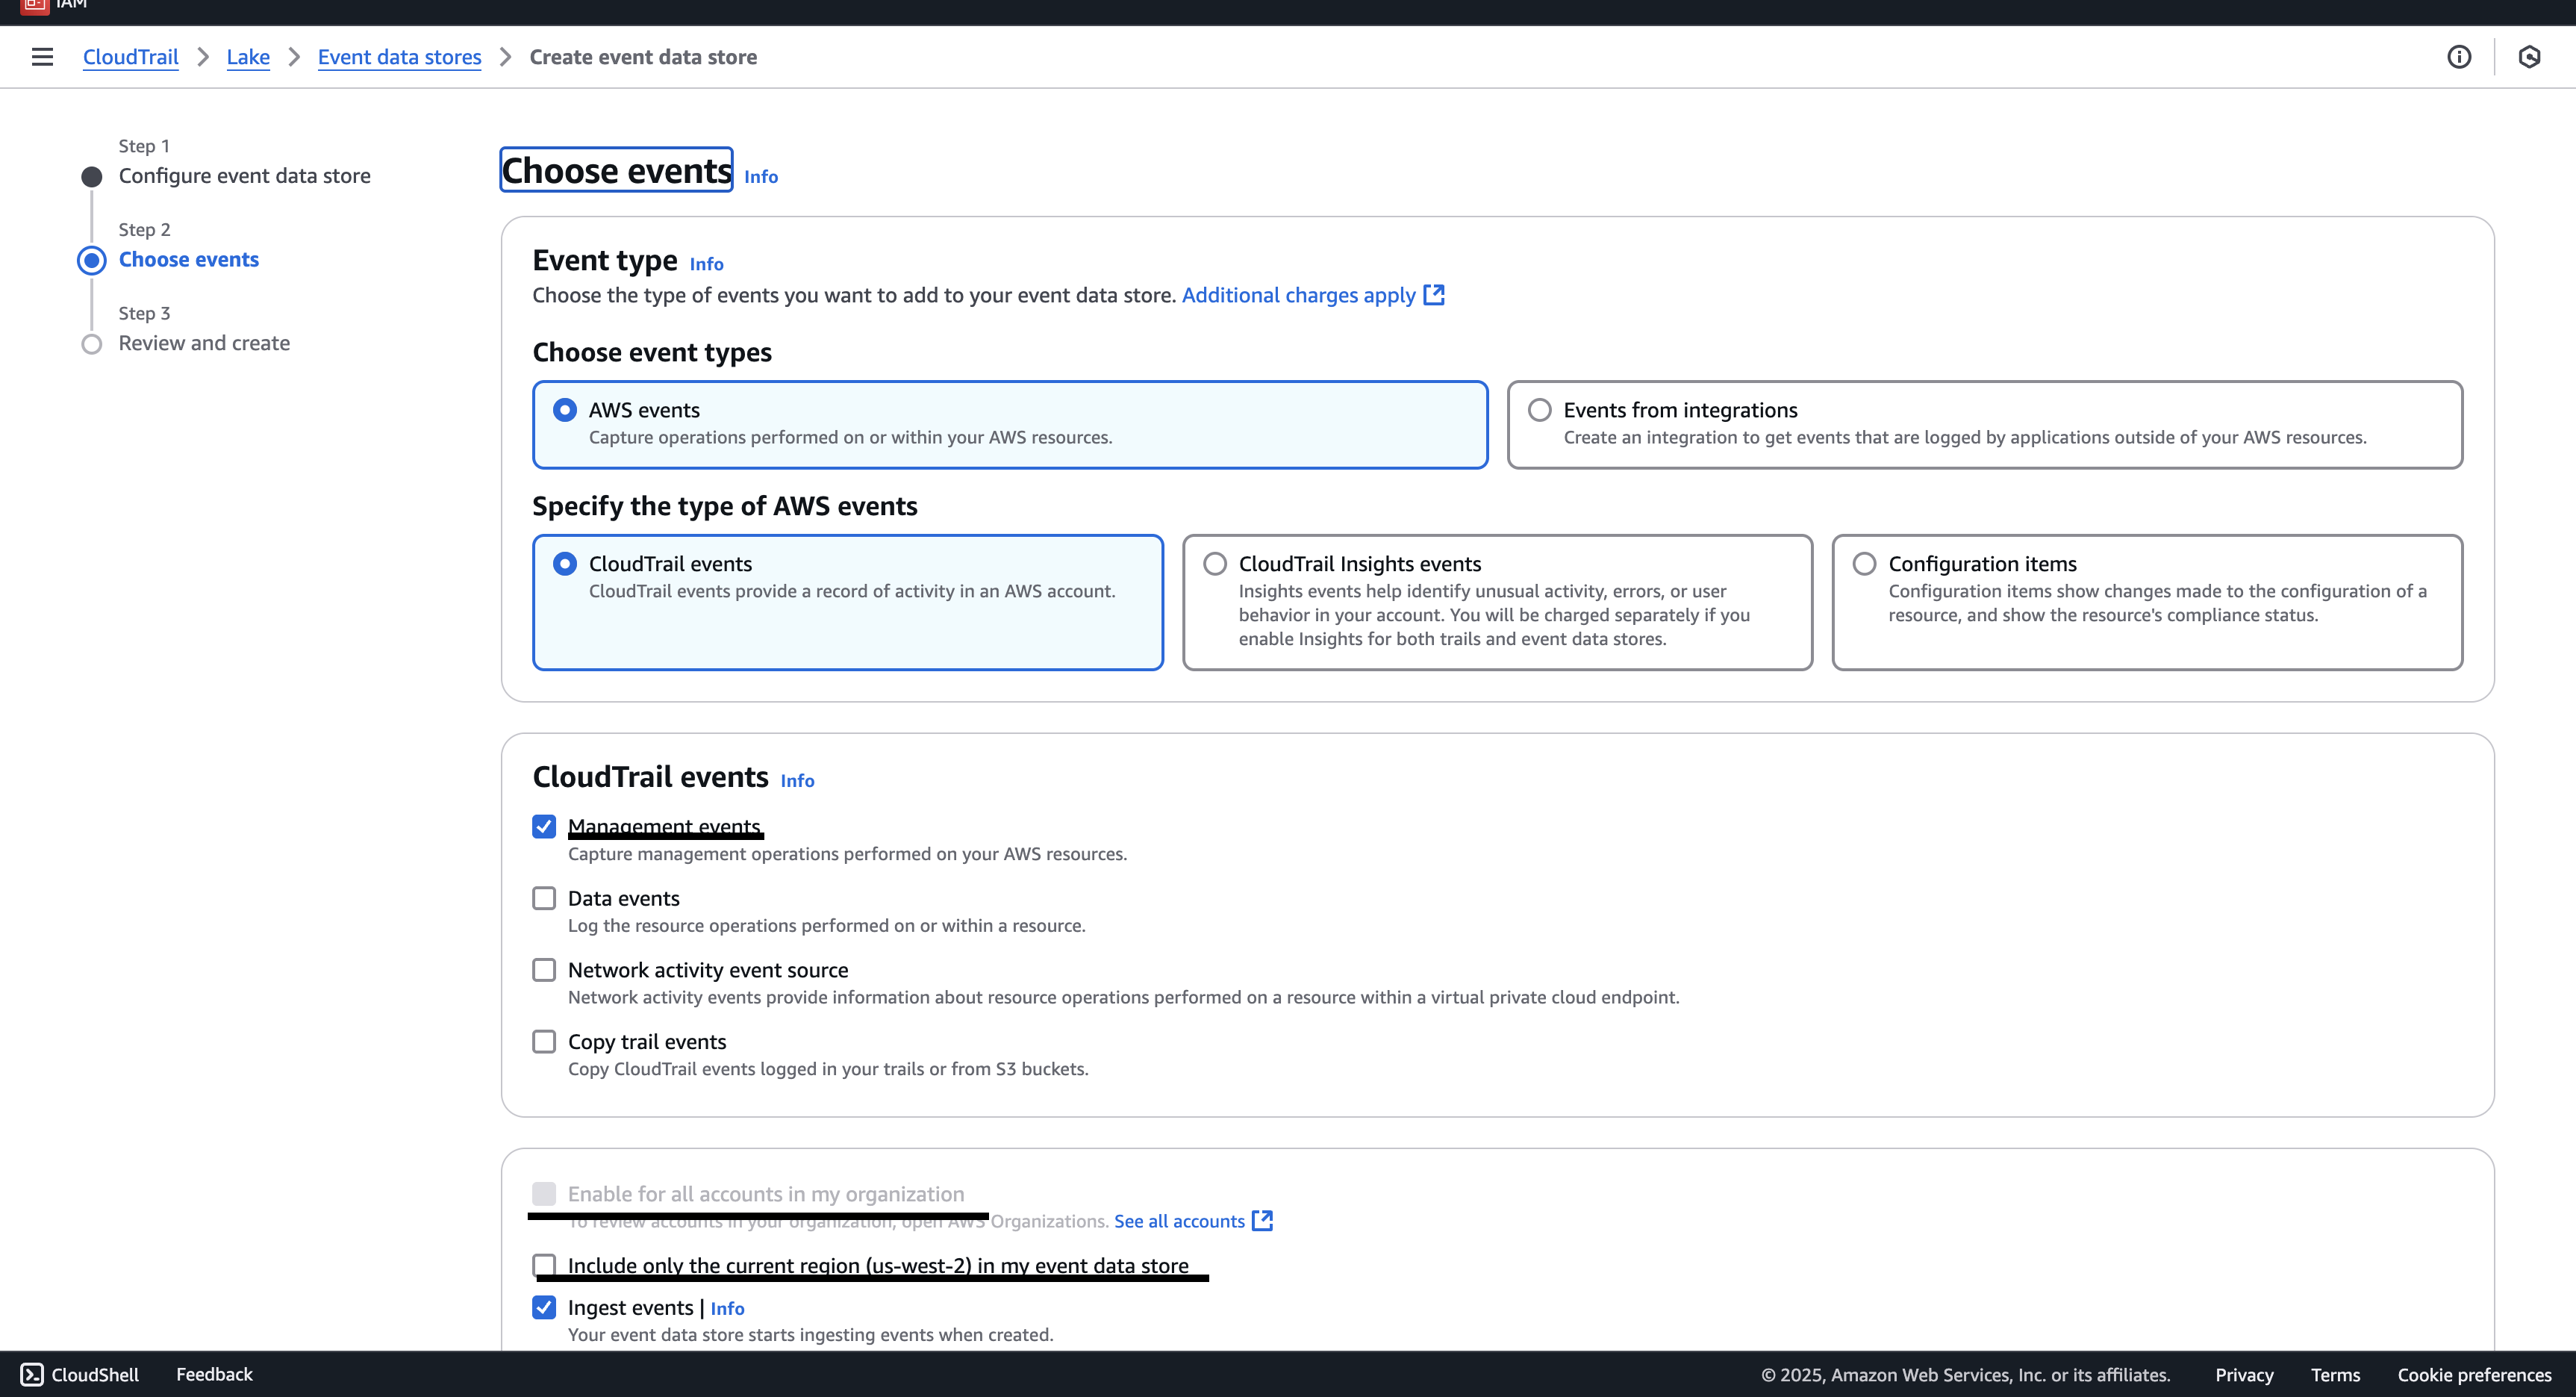2576x1397 pixels.
Task: Uncheck the Management events checkbox
Action: point(544,827)
